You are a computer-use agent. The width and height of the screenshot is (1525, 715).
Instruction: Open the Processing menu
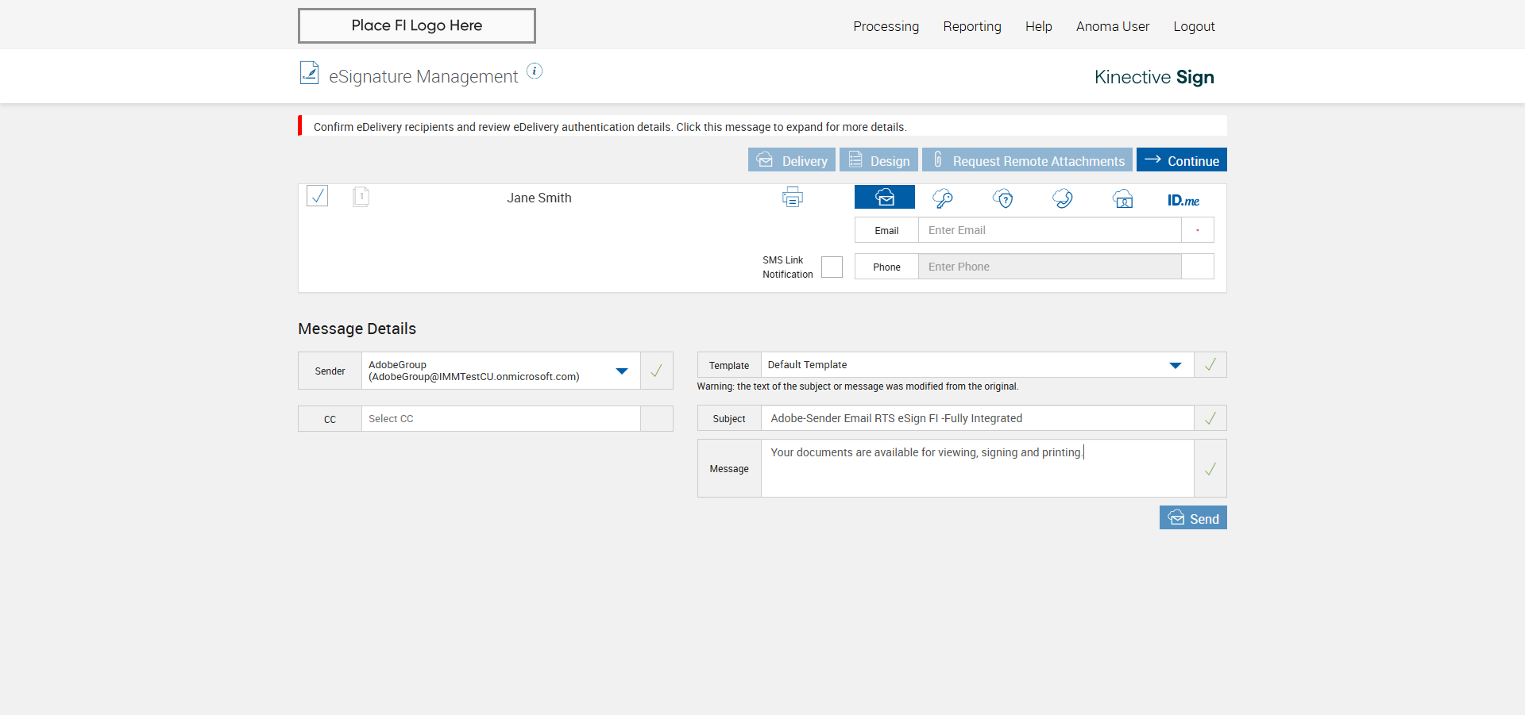886,26
